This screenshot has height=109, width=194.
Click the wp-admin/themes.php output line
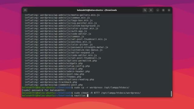[x=53, y=77]
